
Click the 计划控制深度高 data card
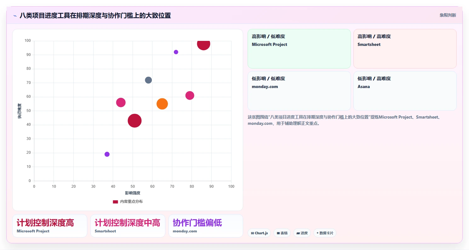[50, 226]
